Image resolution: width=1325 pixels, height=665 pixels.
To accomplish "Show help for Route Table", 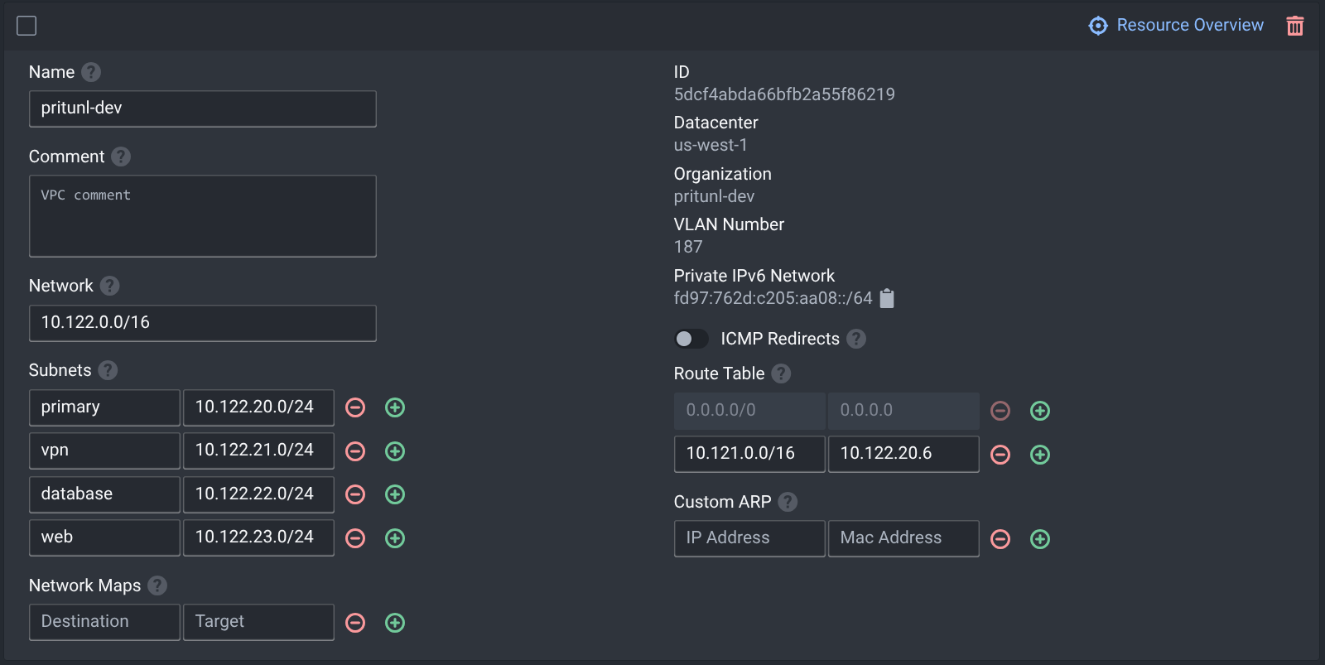I will pyautogui.click(x=781, y=373).
